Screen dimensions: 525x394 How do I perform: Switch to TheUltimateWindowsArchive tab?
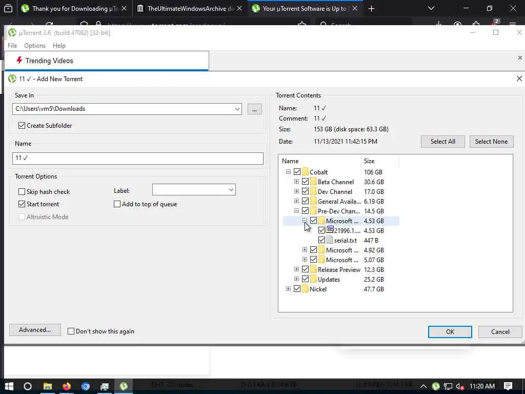pyautogui.click(x=190, y=9)
